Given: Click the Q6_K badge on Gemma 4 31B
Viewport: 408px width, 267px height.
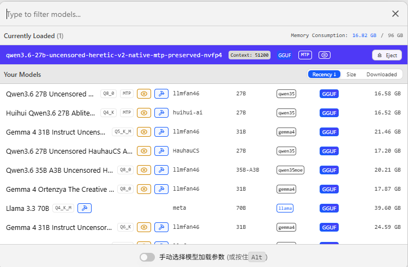Looking at the screenshot, I should click(x=125, y=227).
